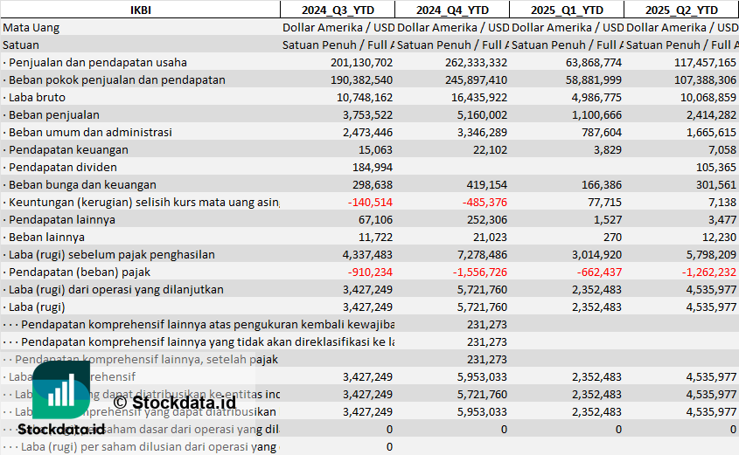Select value 3,753,522 cell
Viewport: 739px width, 455px height.
click(x=367, y=114)
